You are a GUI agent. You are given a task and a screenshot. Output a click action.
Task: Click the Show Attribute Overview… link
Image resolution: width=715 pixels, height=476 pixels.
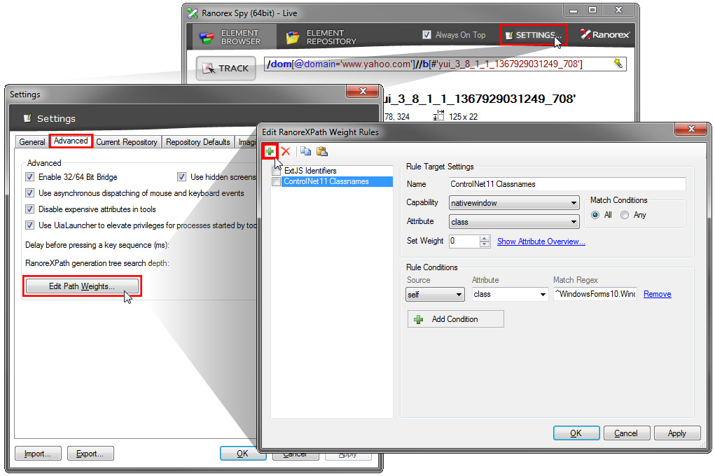click(541, 241)
